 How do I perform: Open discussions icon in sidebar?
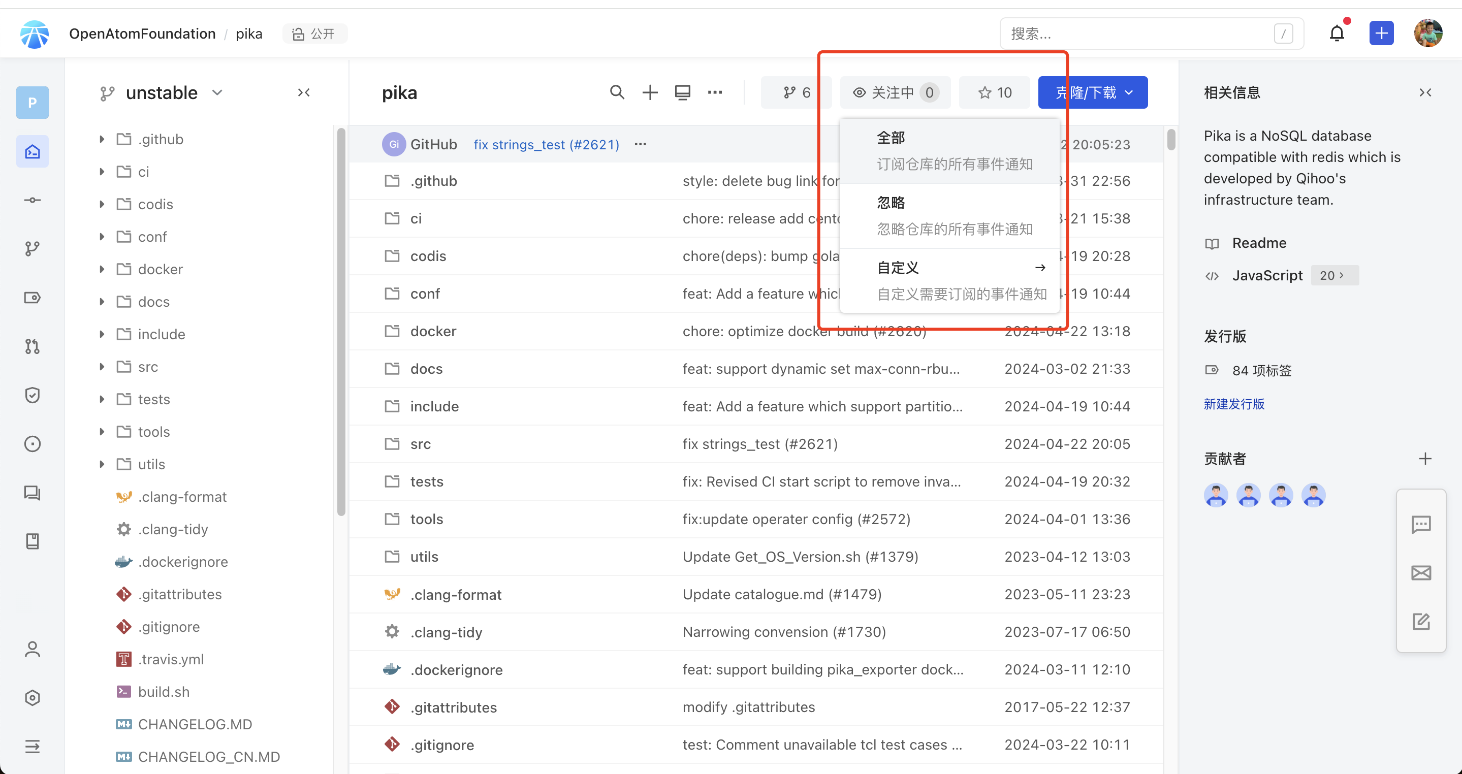(33, 493)
